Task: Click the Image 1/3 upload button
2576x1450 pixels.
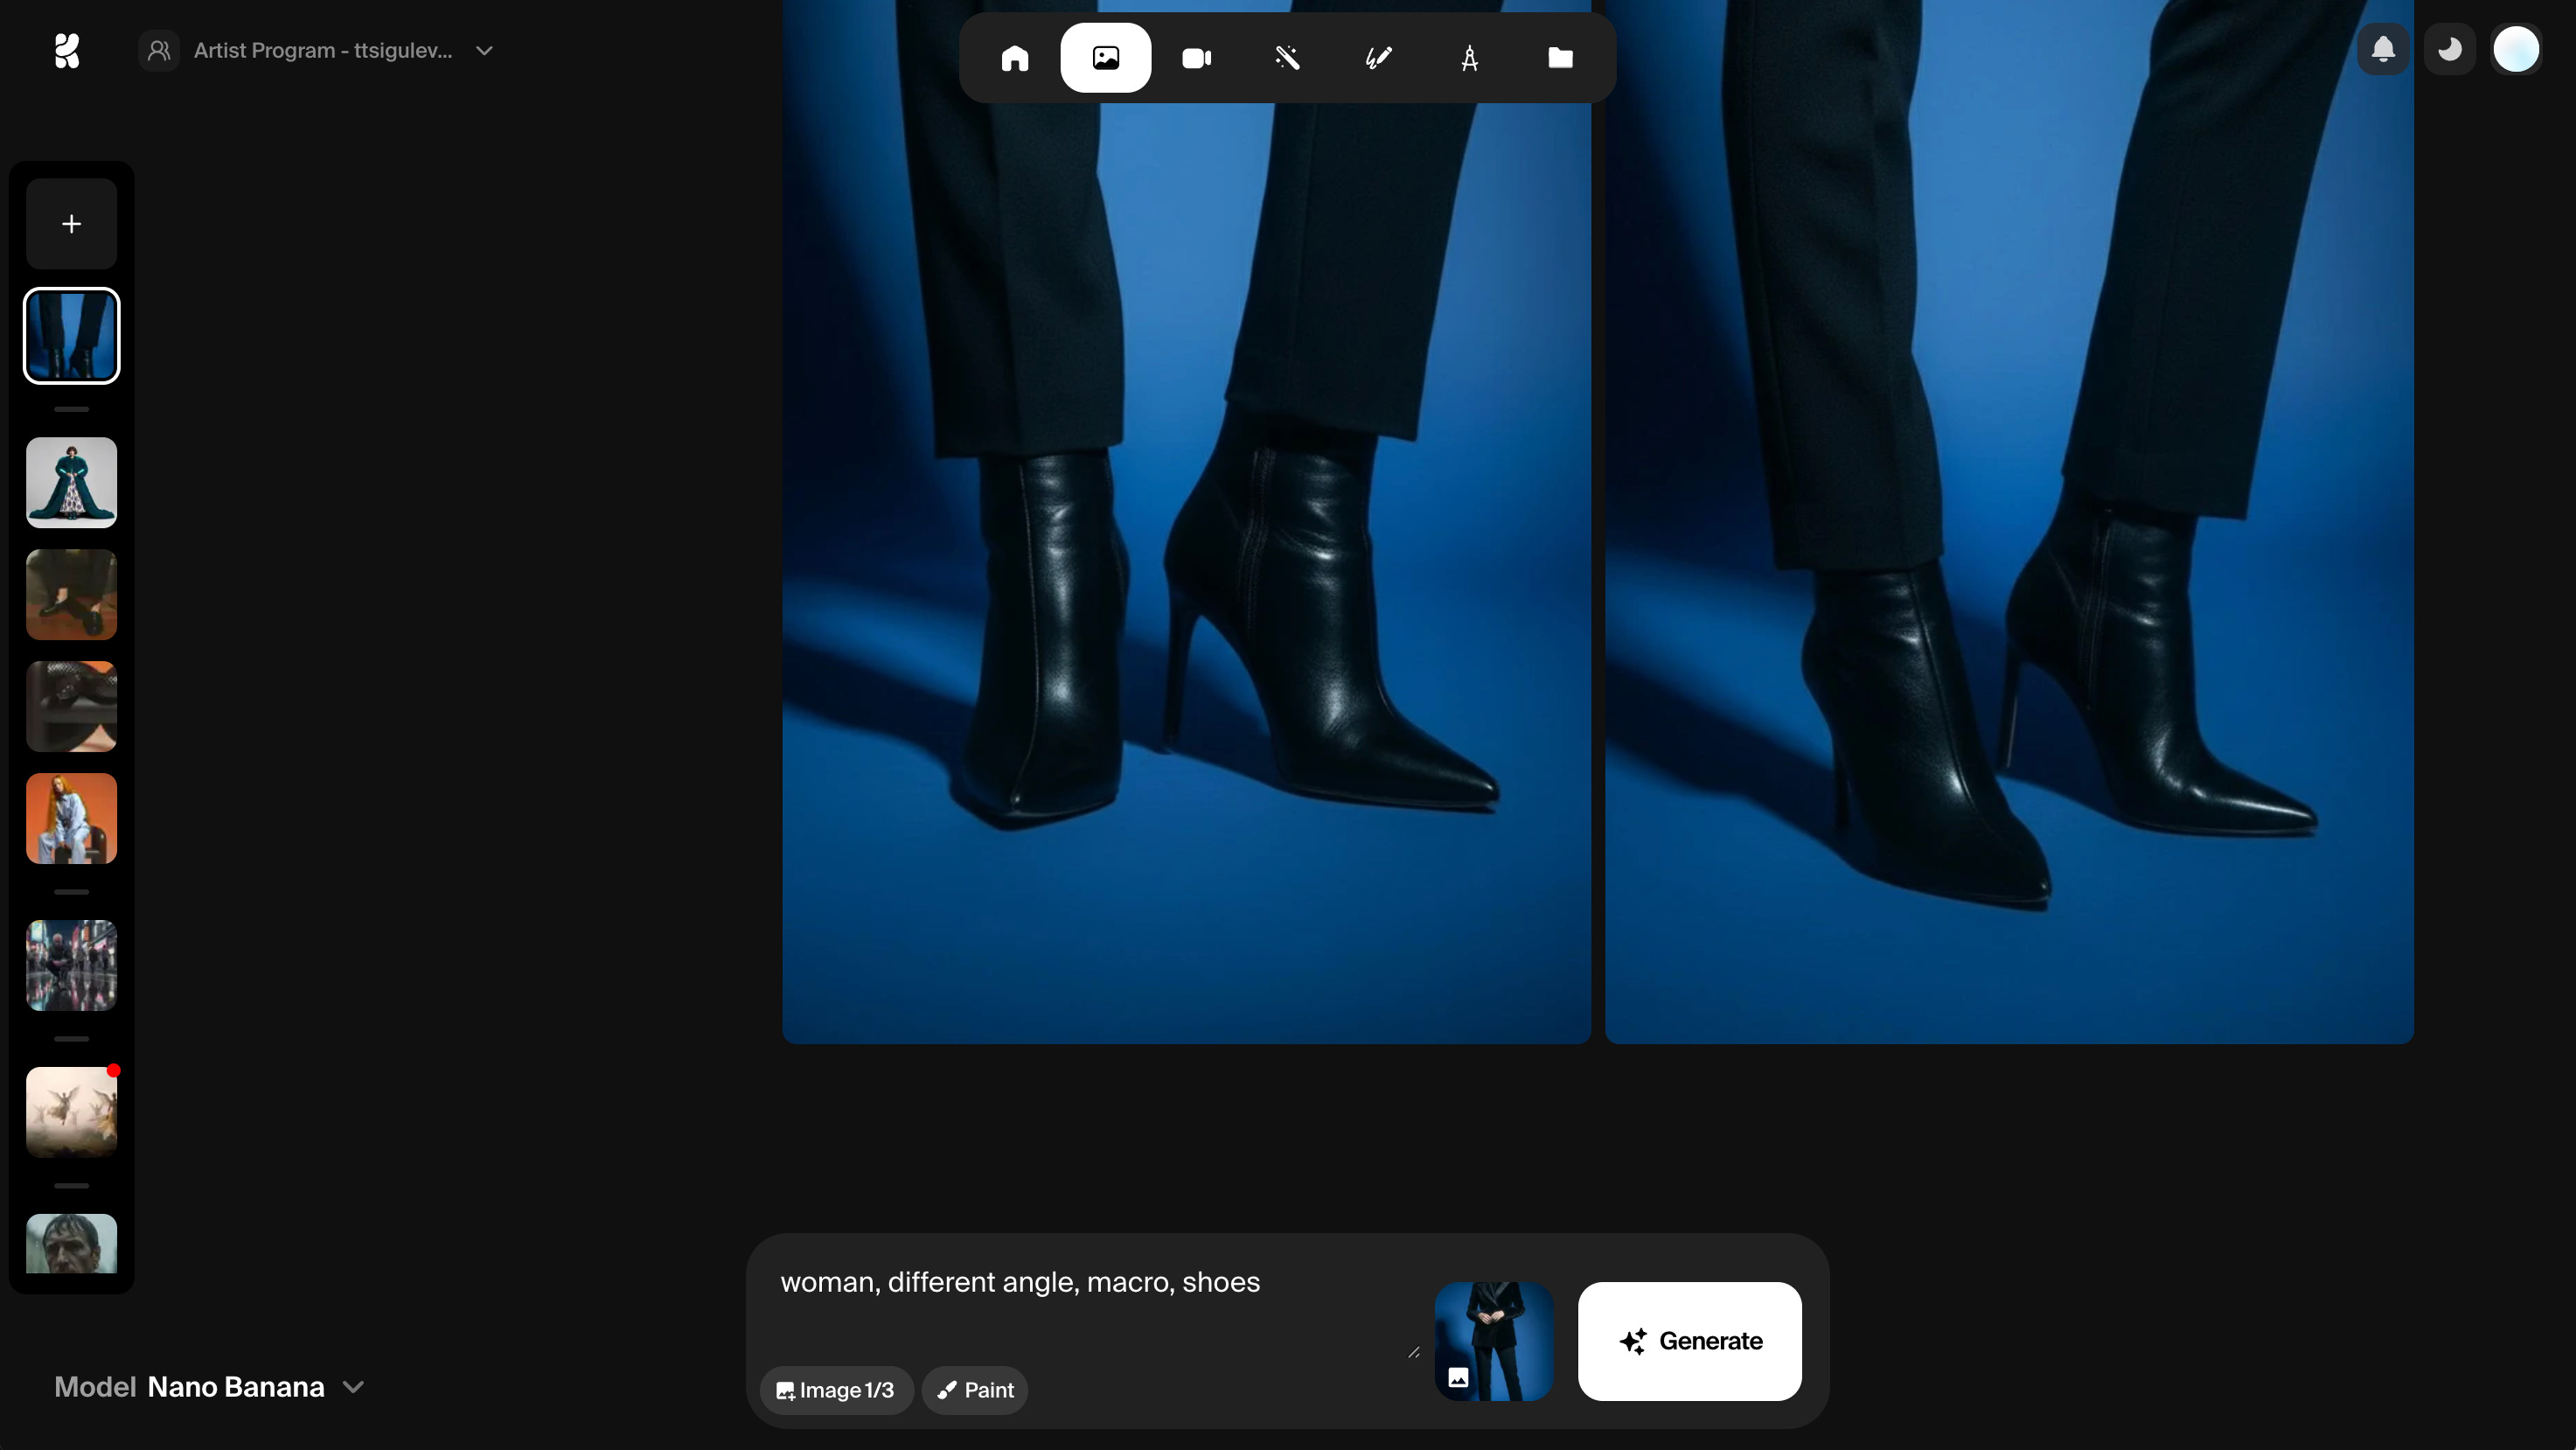Action: point(836,1390)
